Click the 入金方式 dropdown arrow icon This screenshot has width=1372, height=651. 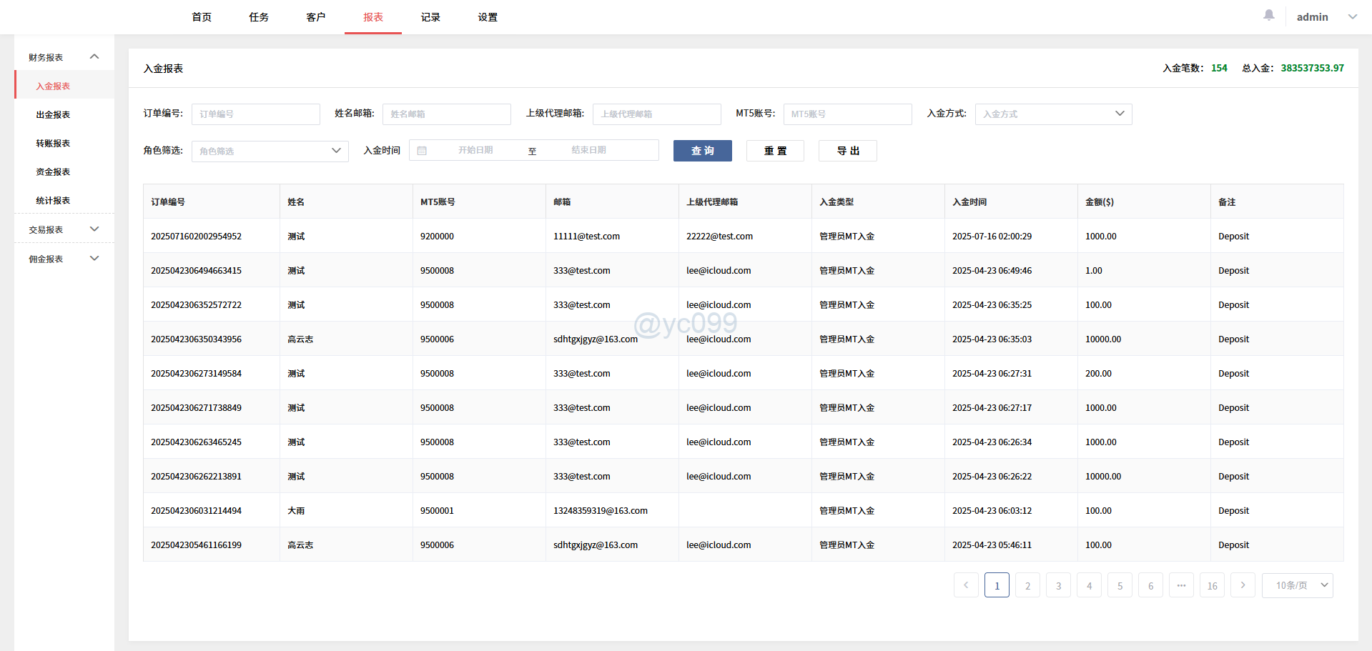1120,113
